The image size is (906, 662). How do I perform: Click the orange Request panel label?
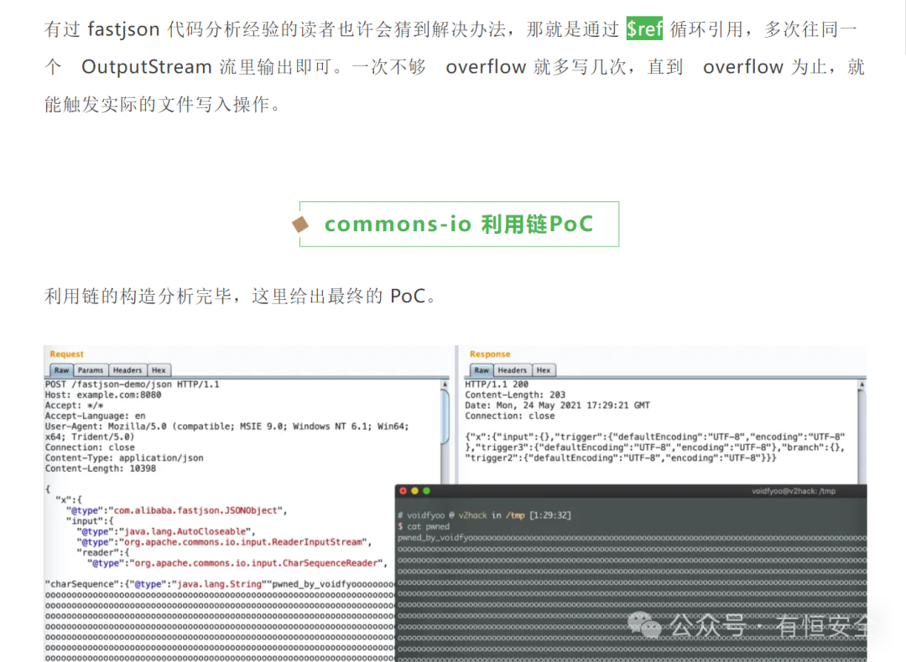pyautogui.click(x=66, y=354)
